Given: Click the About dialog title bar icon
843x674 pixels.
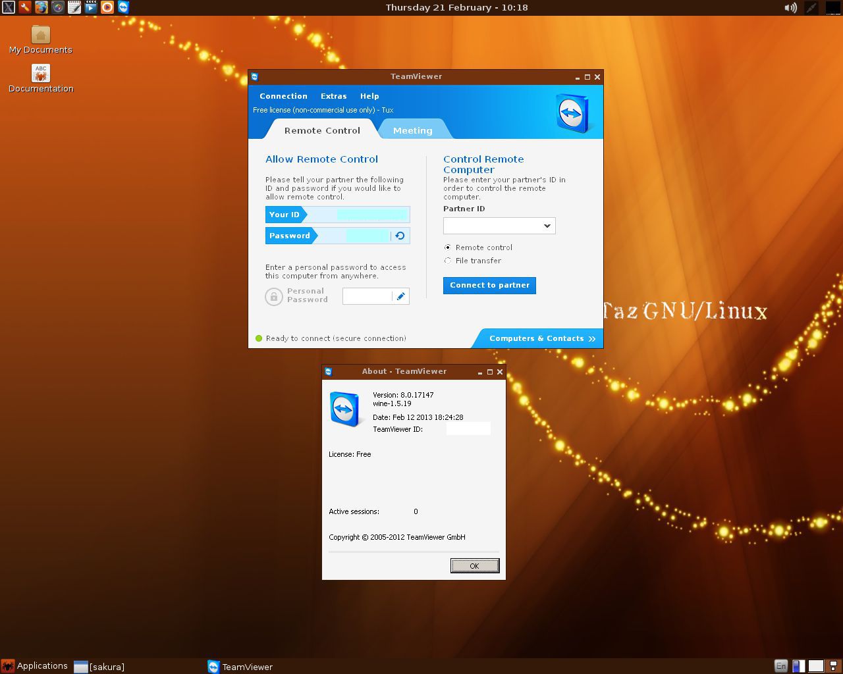Looking at the screenshot, I should (x=329, y=371).
